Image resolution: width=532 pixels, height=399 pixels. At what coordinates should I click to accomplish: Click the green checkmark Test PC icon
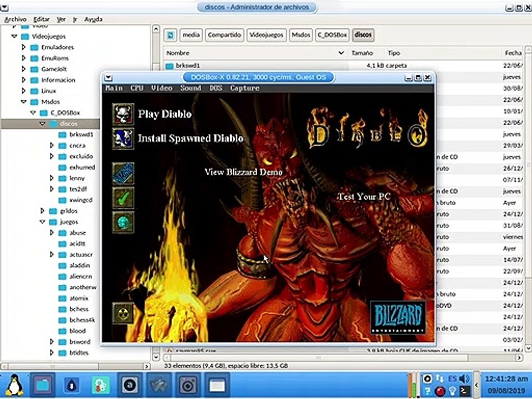point(123,198)
